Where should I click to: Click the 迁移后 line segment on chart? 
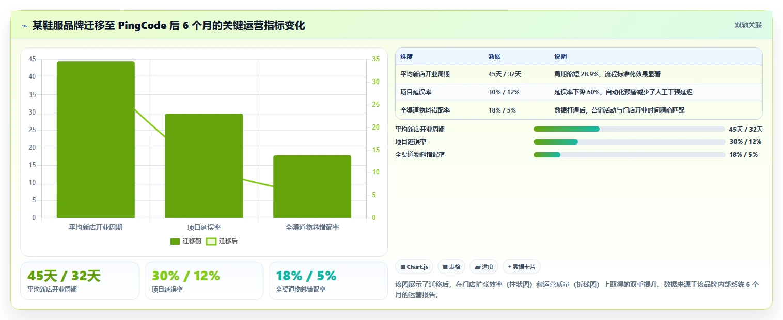(x=150, y=124)
